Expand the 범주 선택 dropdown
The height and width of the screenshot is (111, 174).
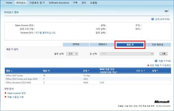click(x=72, y=54)
